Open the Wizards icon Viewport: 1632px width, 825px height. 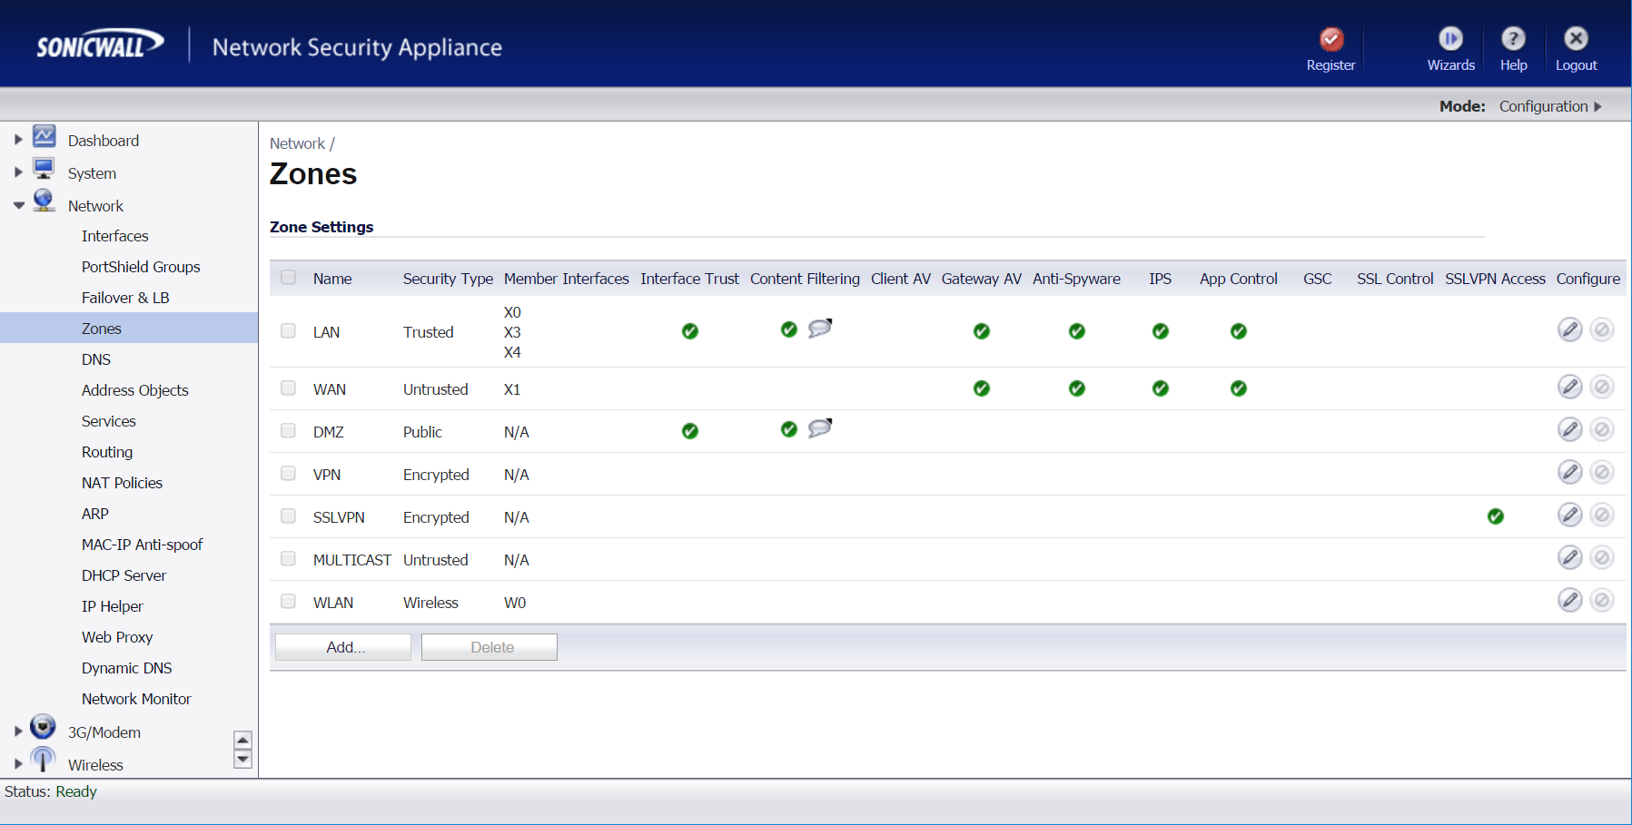click(x=1450, y=40)
